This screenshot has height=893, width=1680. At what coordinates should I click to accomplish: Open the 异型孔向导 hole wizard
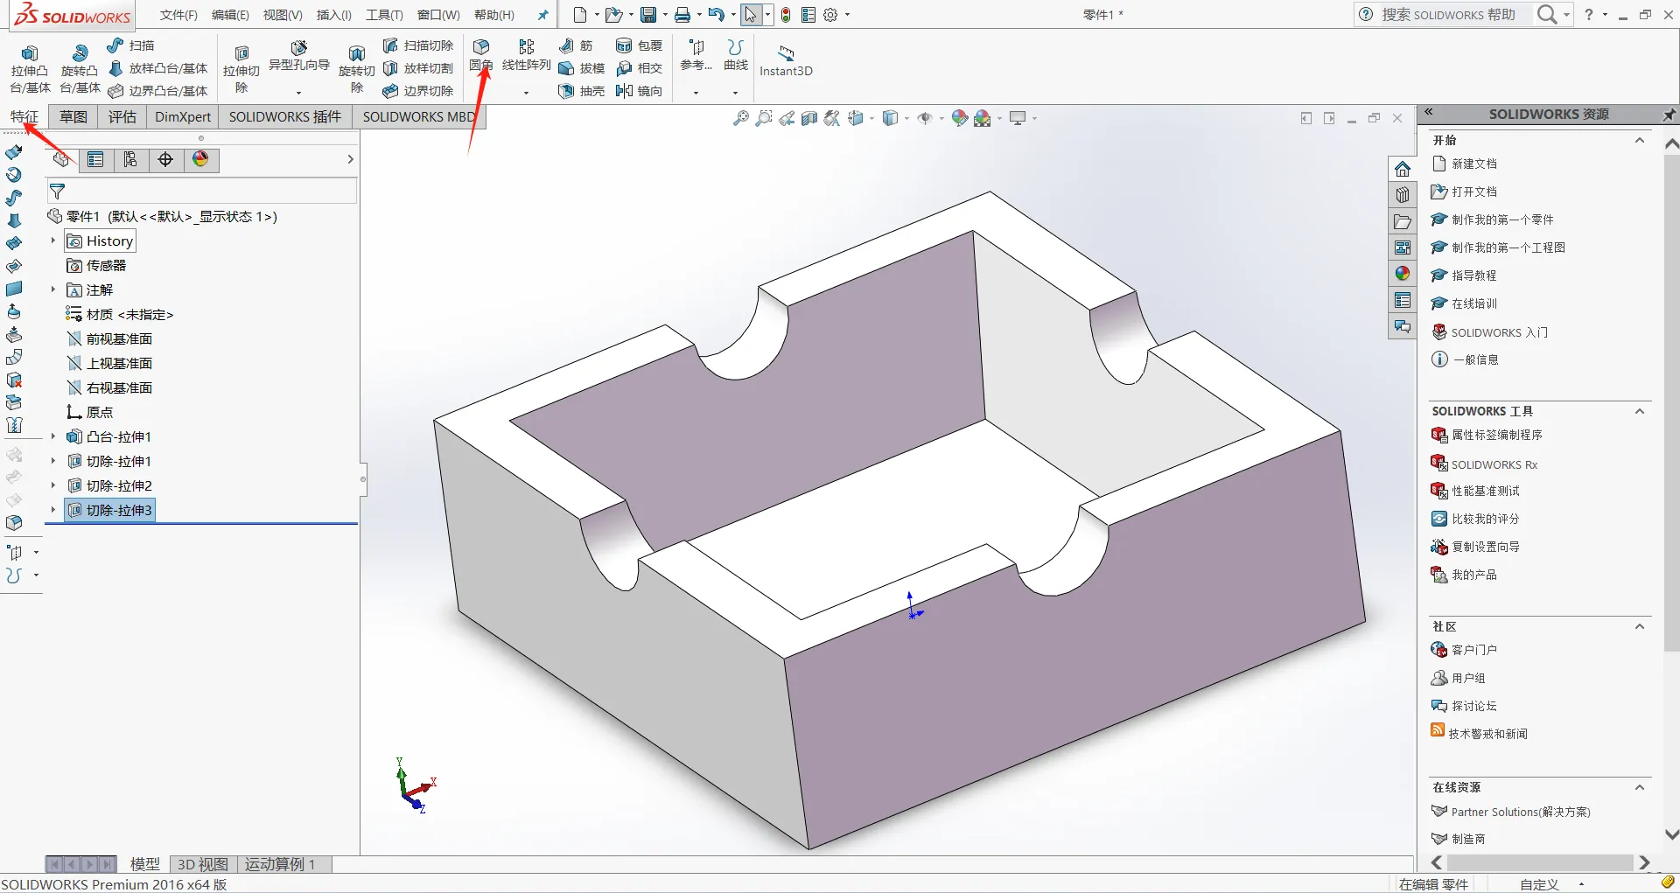[x=298, y=57]
